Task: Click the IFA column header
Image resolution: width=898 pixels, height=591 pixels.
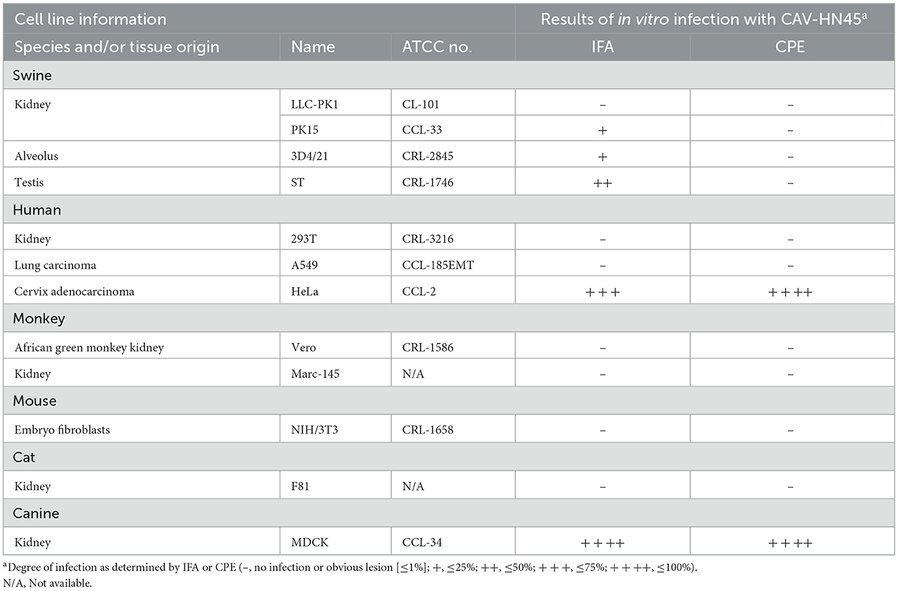Action: (x=602, y=47)
